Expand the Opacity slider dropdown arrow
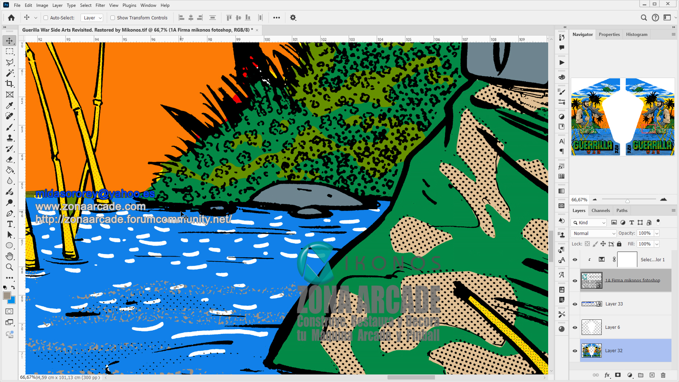Screen dimensions: 679x382 tap(657, 233)
